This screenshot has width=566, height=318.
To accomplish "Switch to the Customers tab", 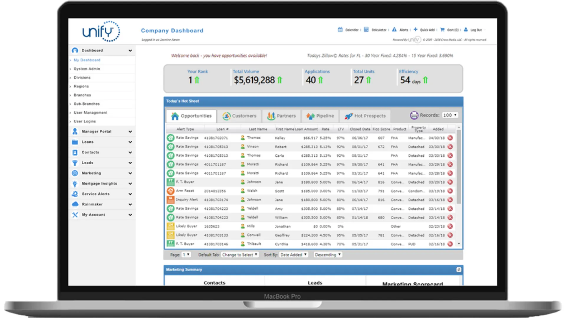I will pyautogui.click(x=239, y=116).
